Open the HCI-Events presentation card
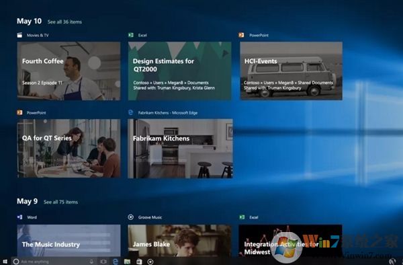Screen dimensions: 403x265 coord(291,71)
